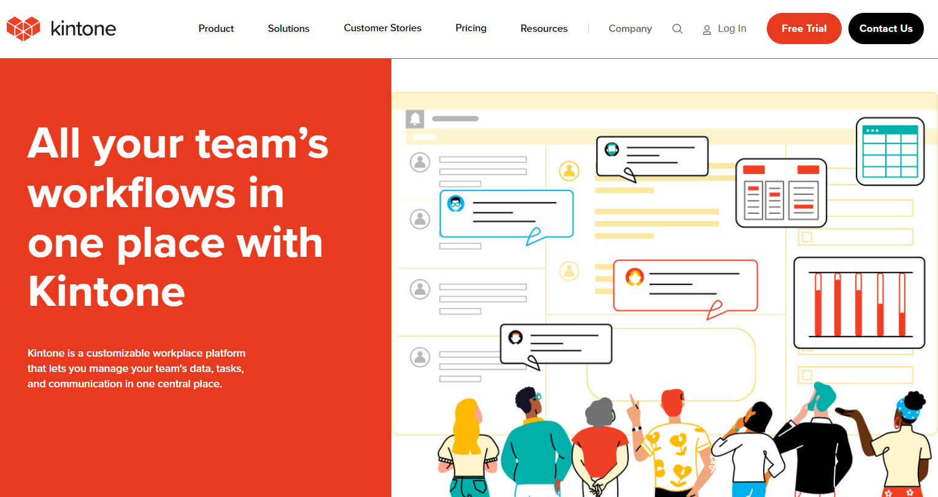The image size is (938, 497).
Task: Click the Log In link
Action: pyautogui.click(x=732, y=28)
